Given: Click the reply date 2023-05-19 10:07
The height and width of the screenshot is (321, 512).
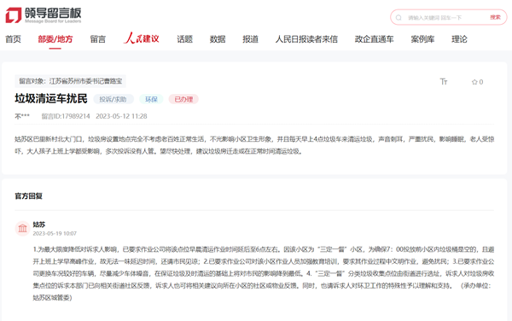Looking at the screenshot, I should (x=55, y=233).
